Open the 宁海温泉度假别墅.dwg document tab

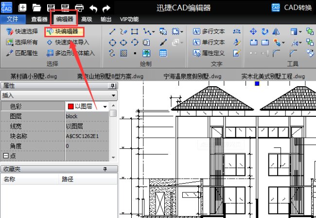point(193,76)
